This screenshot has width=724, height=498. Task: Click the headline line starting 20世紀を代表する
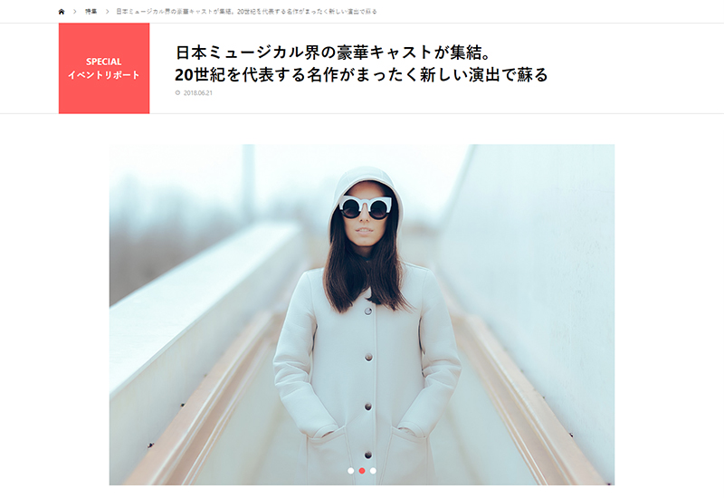point(361,74)
